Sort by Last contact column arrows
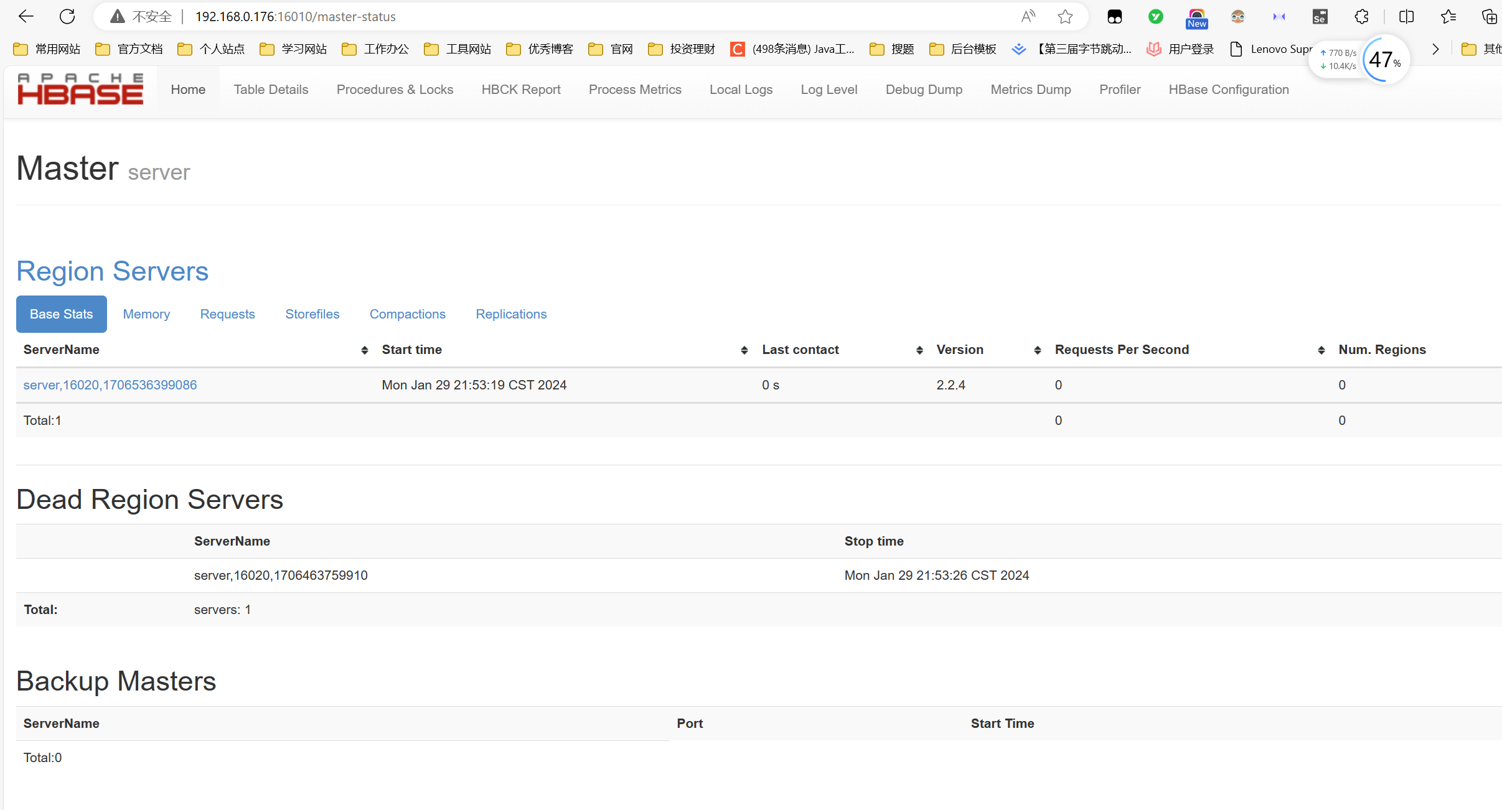 pos(919,350)
